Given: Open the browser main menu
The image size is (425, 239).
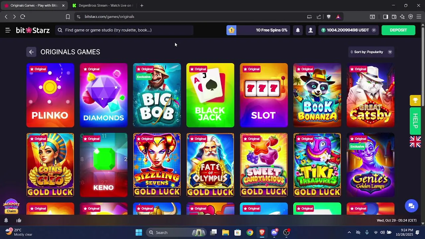Looking at the screenshot, I should pos(419,17).
